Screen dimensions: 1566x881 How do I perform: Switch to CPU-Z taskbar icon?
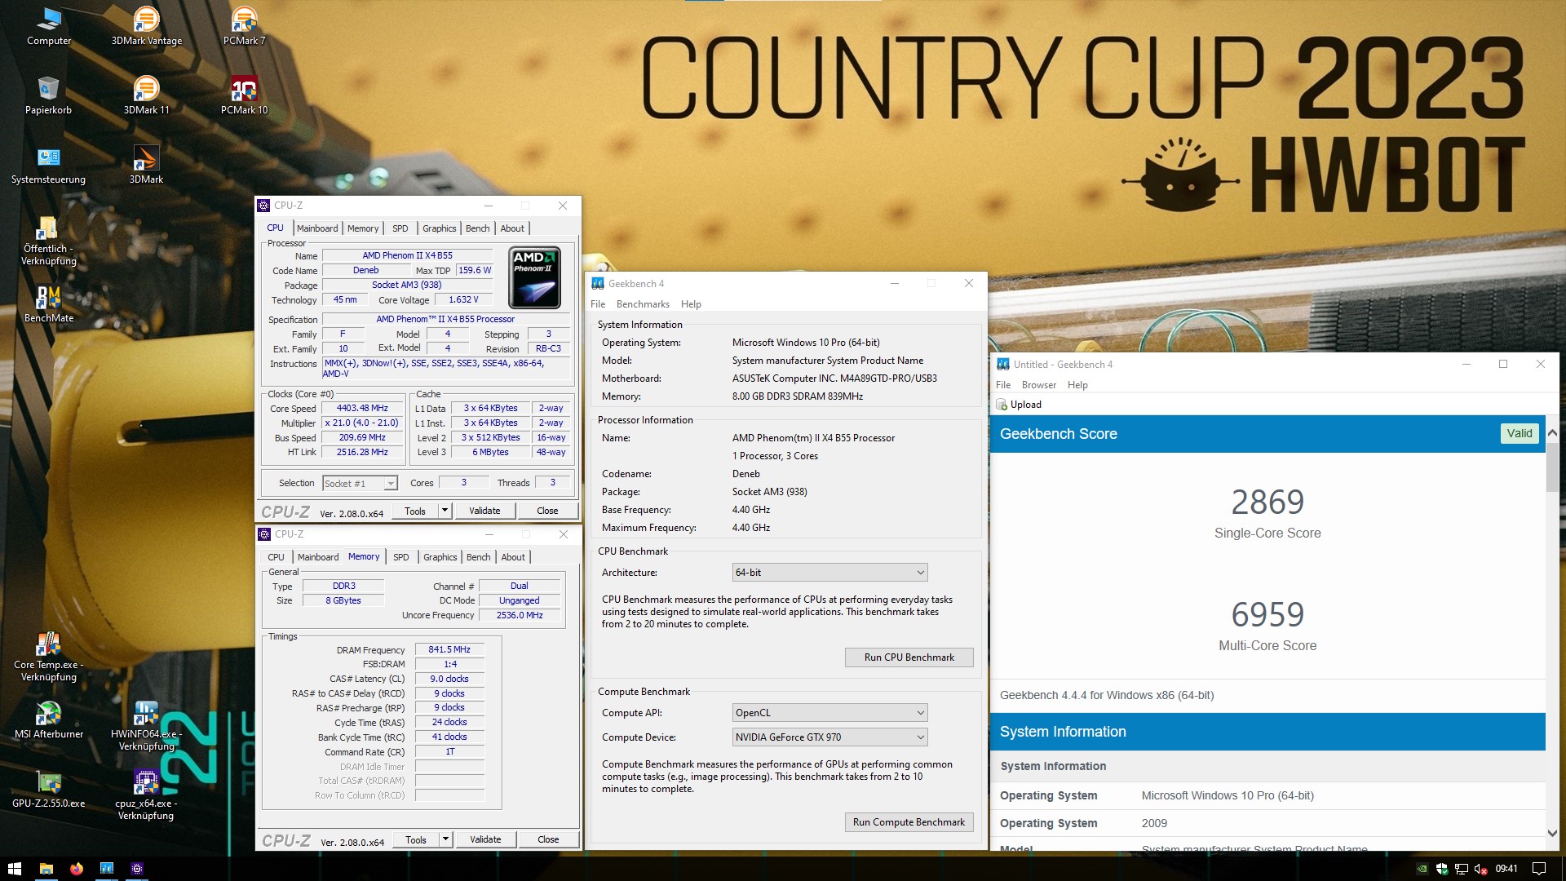pyautogui.click(x=137, y=869)
